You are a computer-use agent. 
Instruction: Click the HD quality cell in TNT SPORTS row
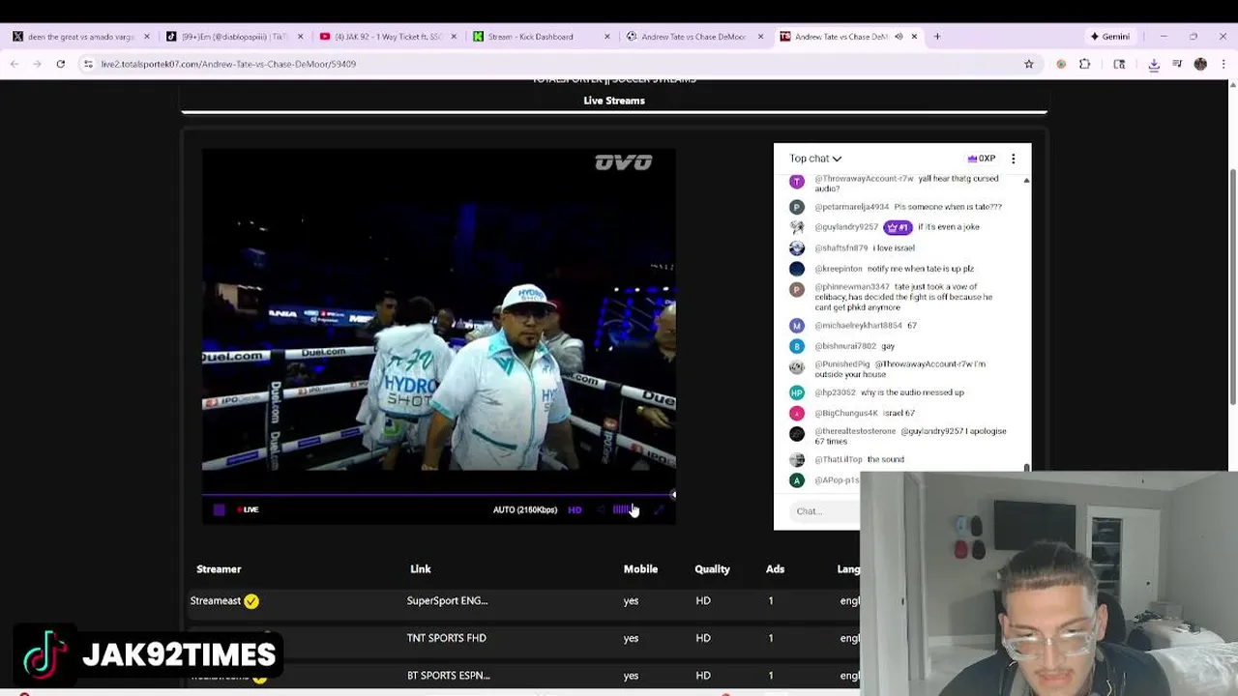click(703, 638)
